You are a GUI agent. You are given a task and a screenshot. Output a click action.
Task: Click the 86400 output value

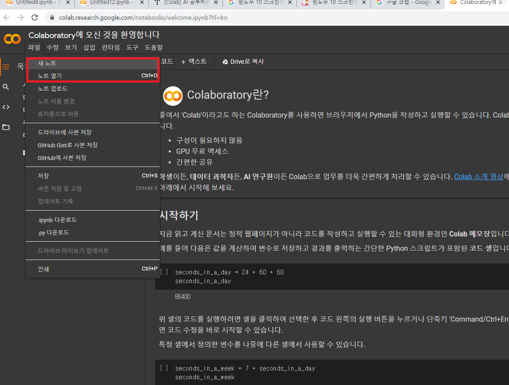click(182, 297)
